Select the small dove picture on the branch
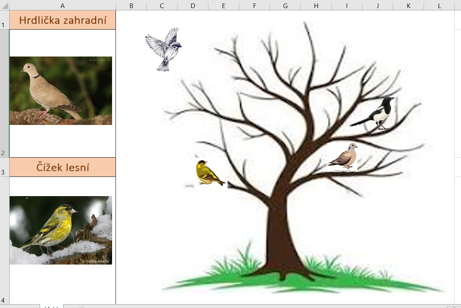This screenshot has height=308, width=461. pyautogui.click(x=343, y=157)
